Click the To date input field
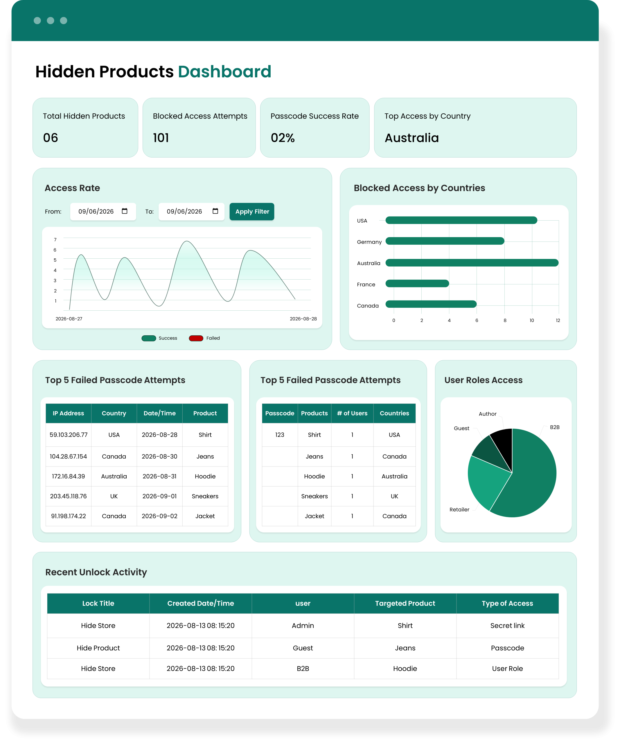This screenshot has width=620, height=744. coord(192,212)
